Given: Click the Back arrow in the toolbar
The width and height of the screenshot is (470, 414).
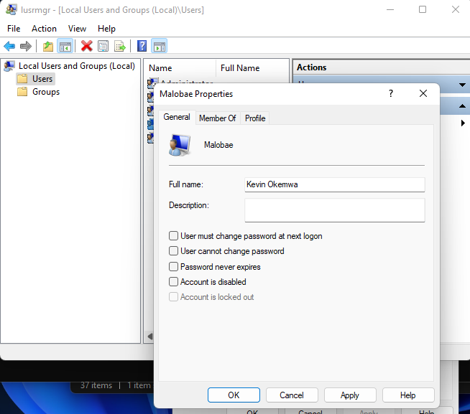Looking at the screenshot, I should point(10,46).
